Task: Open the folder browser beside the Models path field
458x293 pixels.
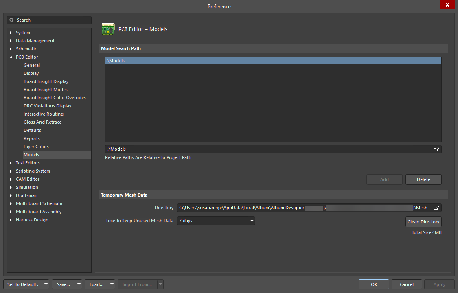Action: point(436,149)
